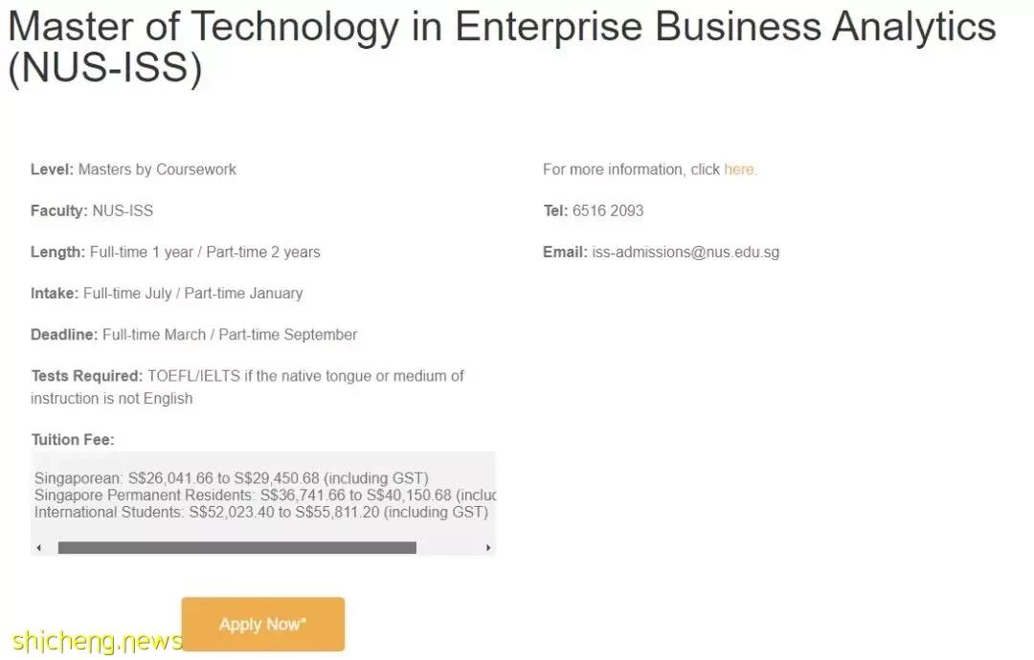Click the Singaporean tuition fee line
Image resolution: width=1034 pixels, height=660 pixels.
point(232,478)
